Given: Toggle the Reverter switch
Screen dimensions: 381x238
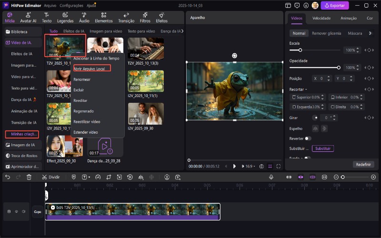Looking at the screenshot, I should pyautogui.click(x=308, y=138).
